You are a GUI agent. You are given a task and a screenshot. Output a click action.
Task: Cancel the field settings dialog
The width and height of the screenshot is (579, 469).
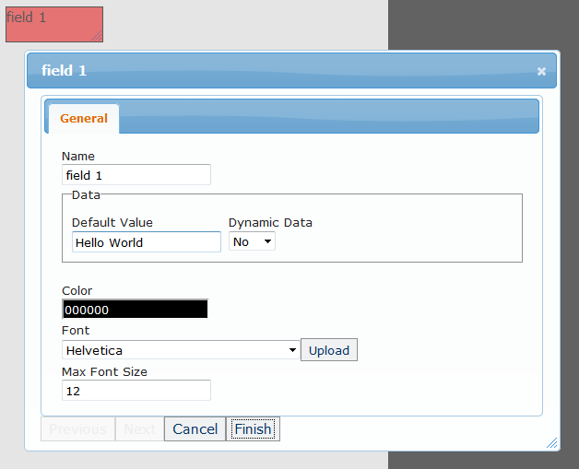point(195,428)
